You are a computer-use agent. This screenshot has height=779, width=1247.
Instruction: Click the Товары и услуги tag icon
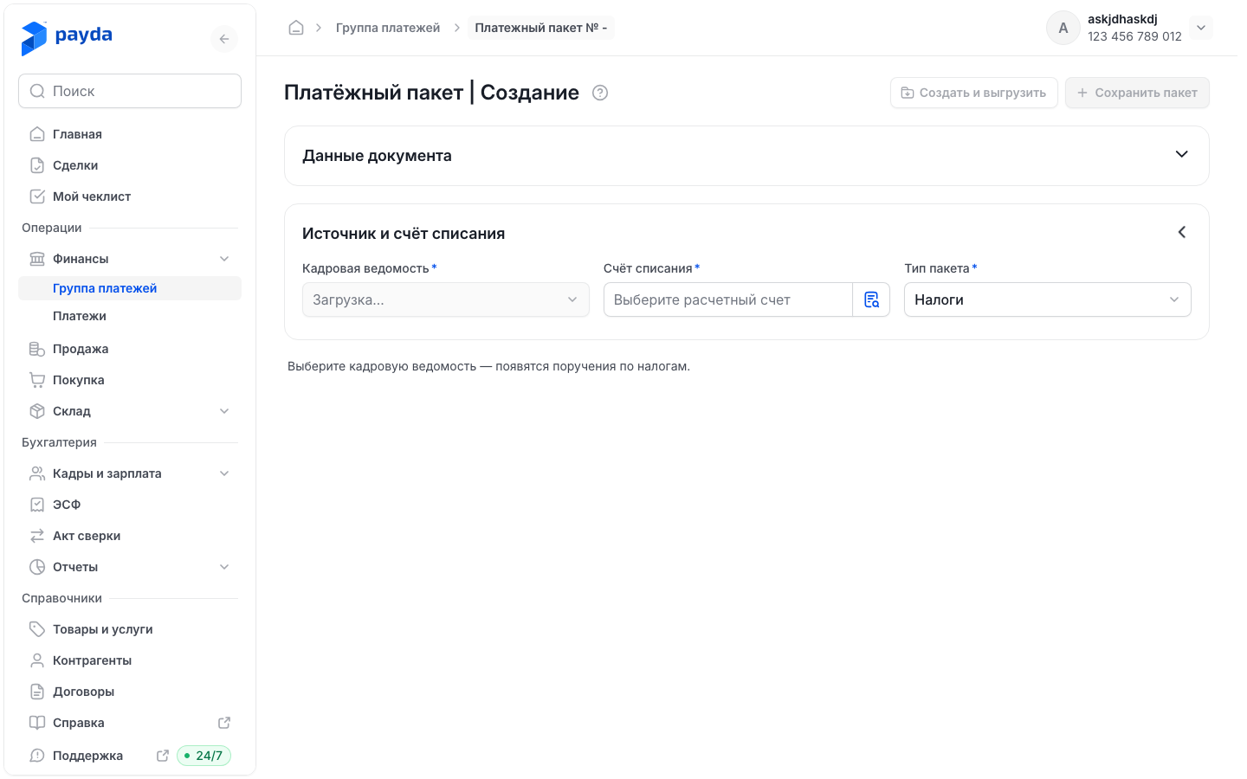(37, 629)
